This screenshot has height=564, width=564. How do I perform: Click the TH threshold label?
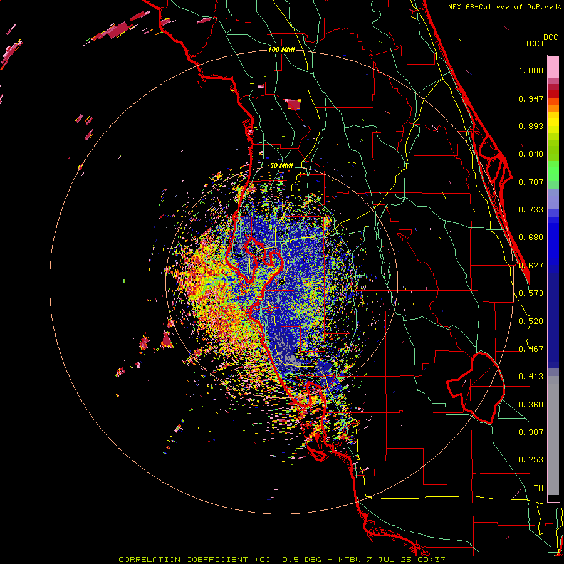(x=538, y=488)
